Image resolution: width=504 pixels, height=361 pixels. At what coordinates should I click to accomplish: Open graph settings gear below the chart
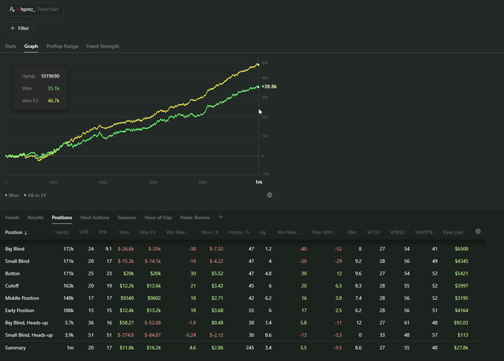point(269,195)
